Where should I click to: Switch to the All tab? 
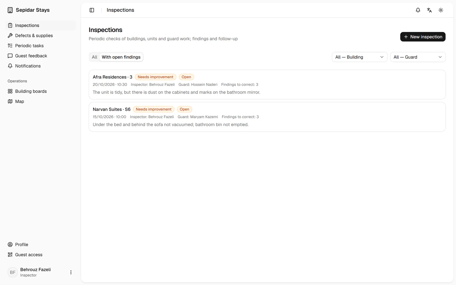pyautogui.click(x=94, y=57)
